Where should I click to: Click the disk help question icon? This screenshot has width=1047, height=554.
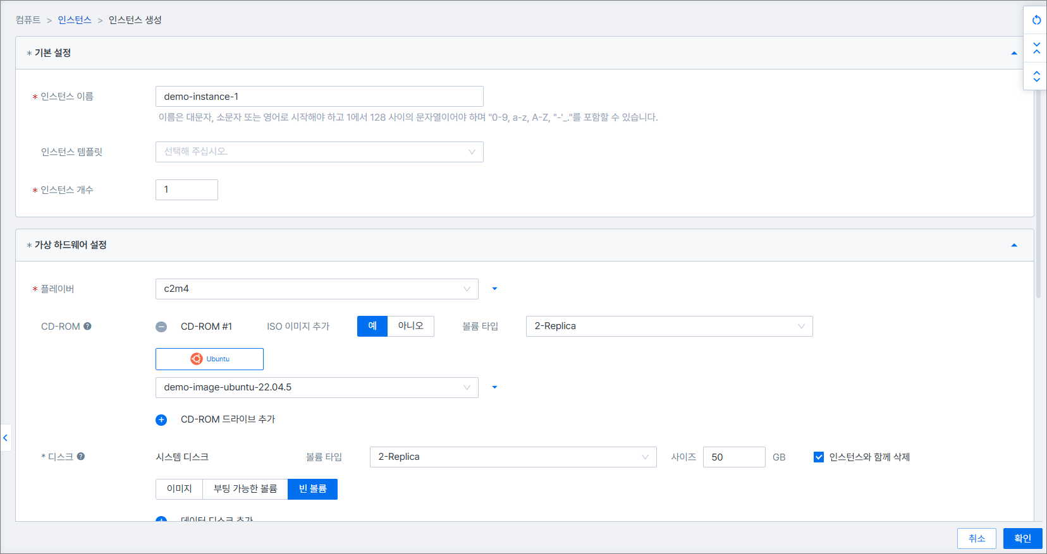[81, 456]
